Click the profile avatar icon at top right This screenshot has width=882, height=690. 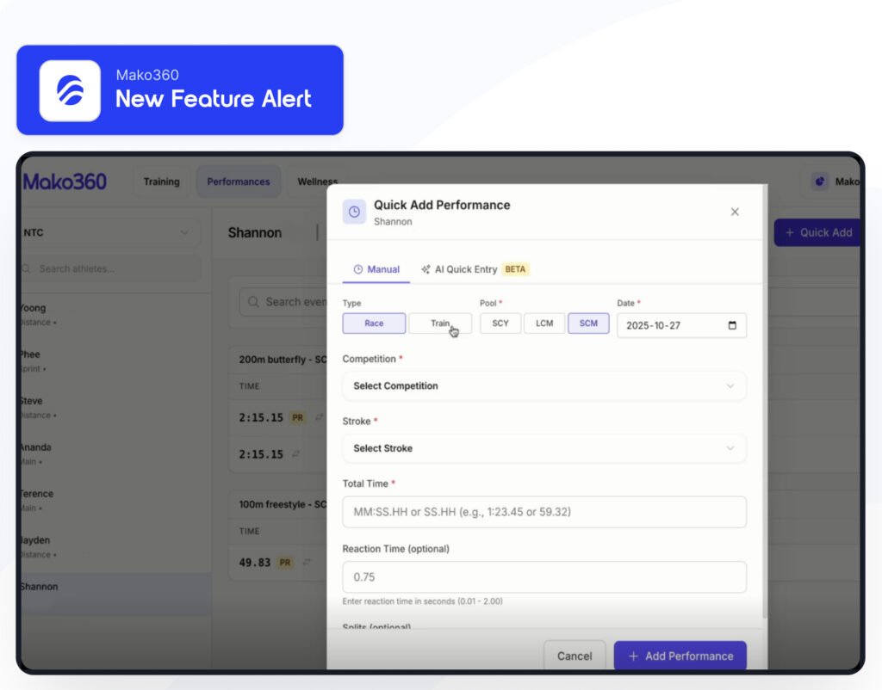[820, 182]
